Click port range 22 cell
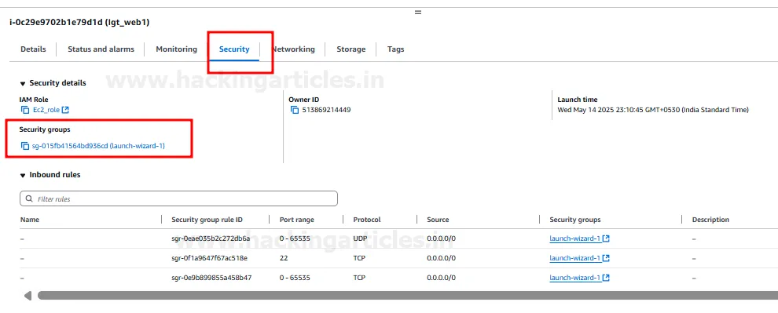This screenshot has height=313, width=778. [x=284, y=258]
